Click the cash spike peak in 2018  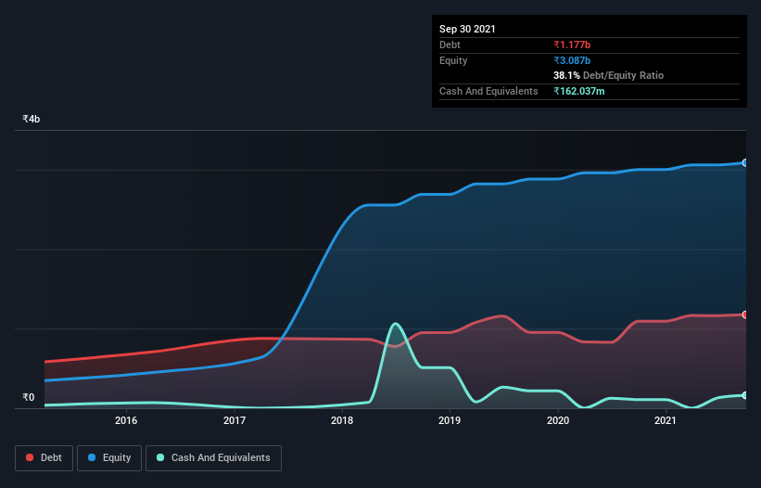tap(396, 324)
